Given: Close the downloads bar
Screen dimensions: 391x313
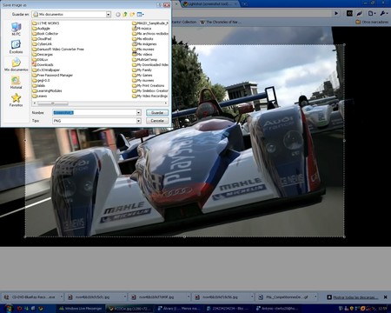Looking at the screenshot, I should 386,297.
